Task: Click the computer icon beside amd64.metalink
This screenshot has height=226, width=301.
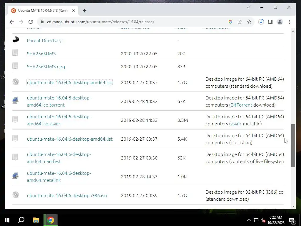Action: (x=16, y=176)
